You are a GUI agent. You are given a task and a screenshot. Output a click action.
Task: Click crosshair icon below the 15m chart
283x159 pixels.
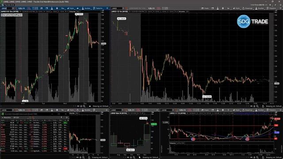pyautogui.click(x=81, y=106)
